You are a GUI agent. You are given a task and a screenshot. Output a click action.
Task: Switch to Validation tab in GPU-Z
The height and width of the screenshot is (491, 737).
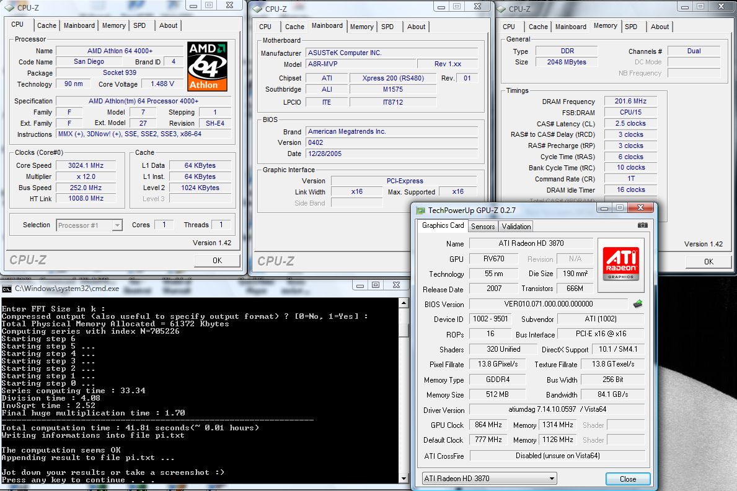tap(516, 226)
